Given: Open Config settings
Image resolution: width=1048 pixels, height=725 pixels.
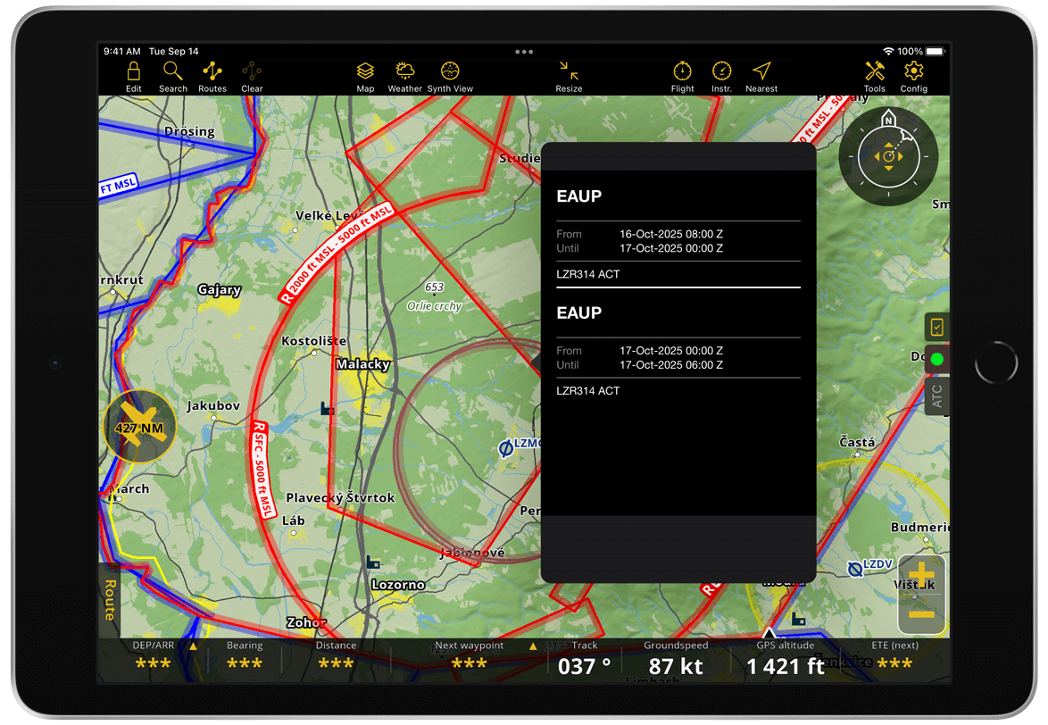Looking at the screenshot, I should pyautogui.click(x=913, y=77).
